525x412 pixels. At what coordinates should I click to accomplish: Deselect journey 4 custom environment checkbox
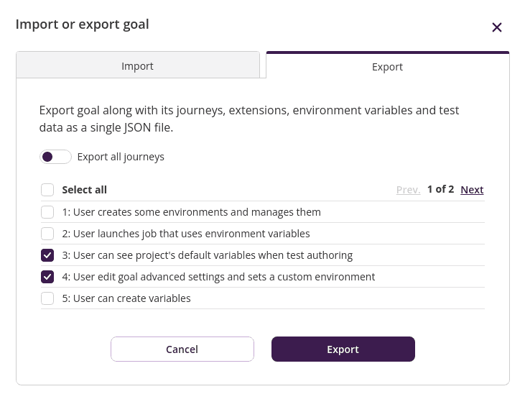tap(47, 277)
